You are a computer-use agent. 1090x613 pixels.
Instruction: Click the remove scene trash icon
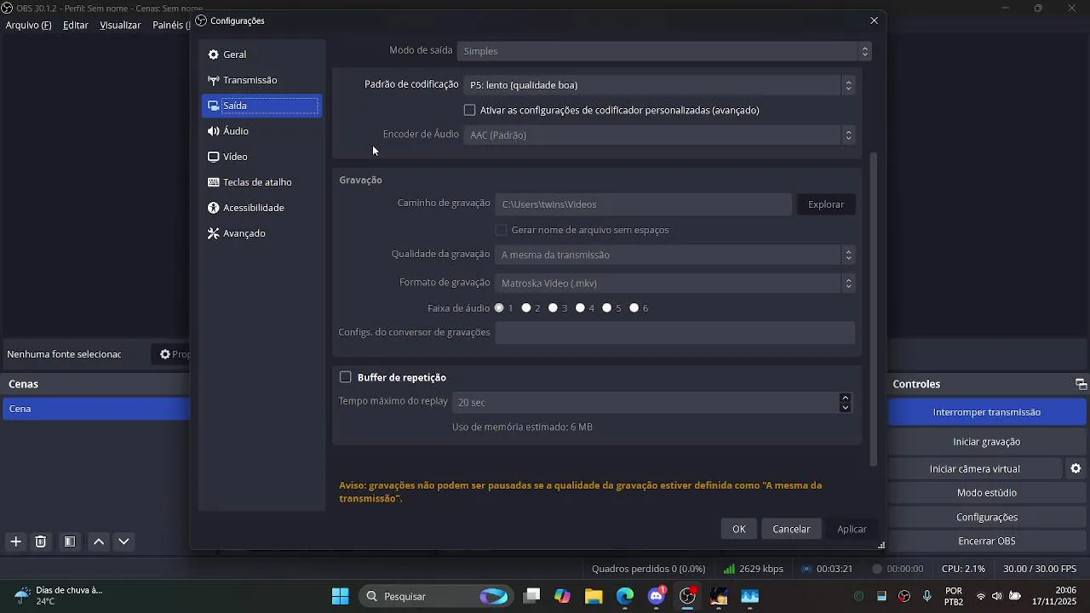pyautogui.click(x=40, y=541)
